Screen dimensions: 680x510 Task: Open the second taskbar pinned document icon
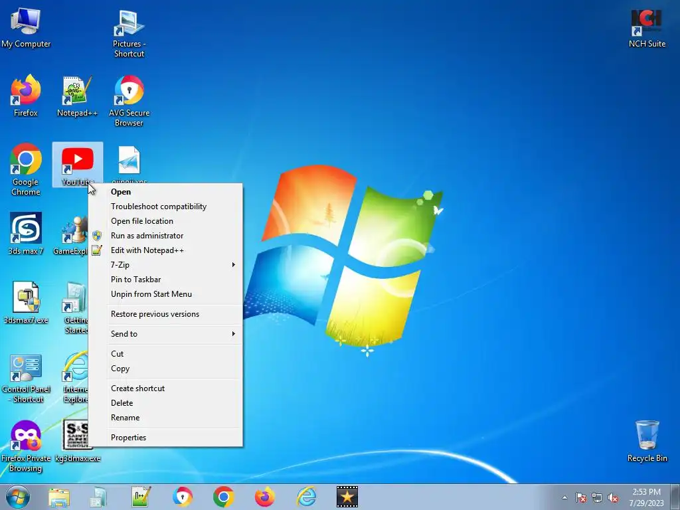98,497
